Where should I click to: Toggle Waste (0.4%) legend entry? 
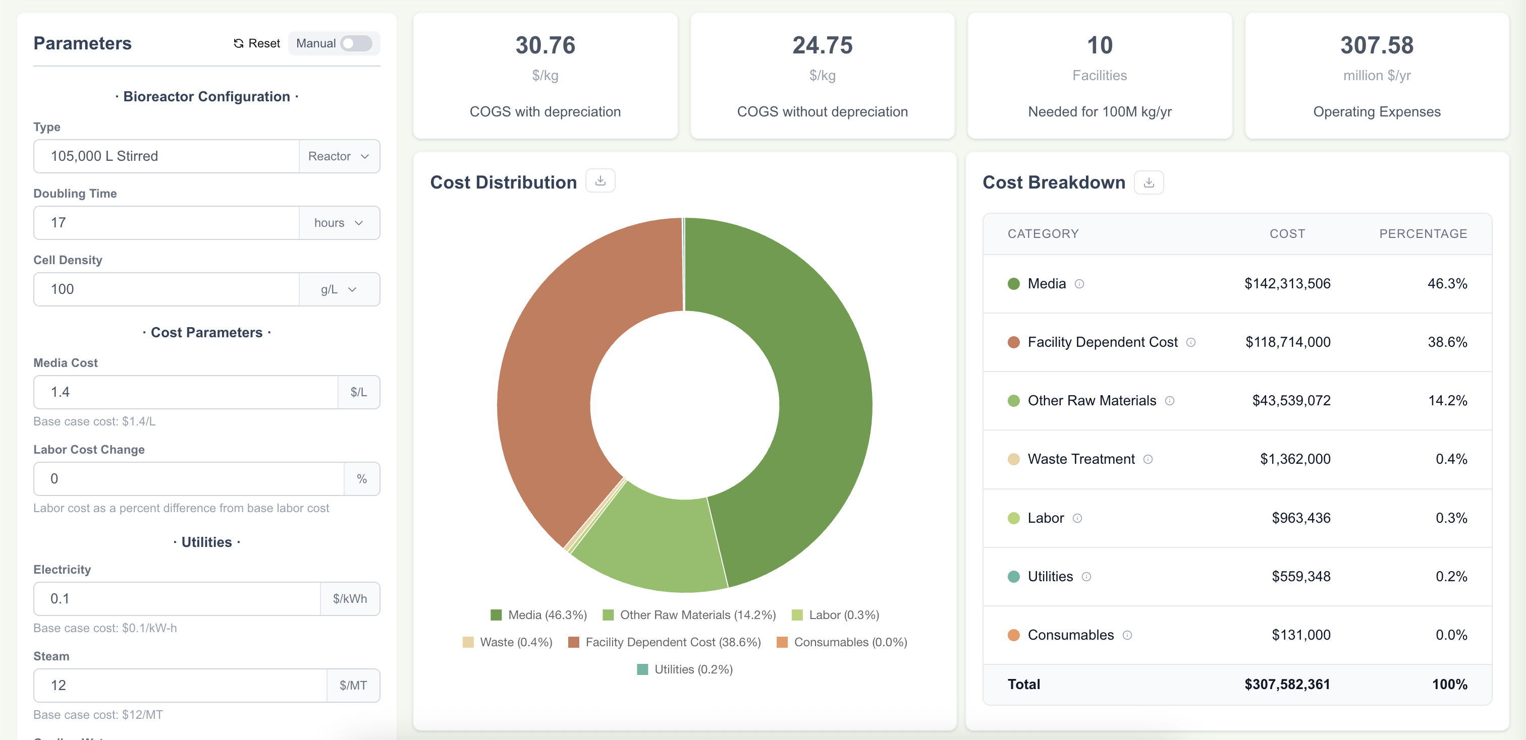click(x=507, y=642)
